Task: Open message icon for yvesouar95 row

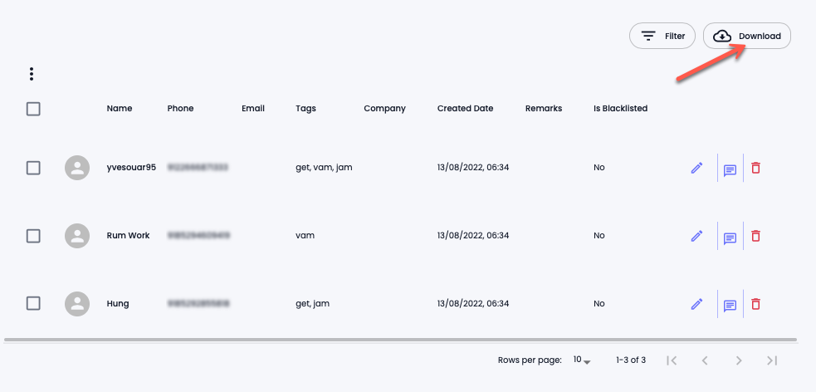Action: click(730, 169)
